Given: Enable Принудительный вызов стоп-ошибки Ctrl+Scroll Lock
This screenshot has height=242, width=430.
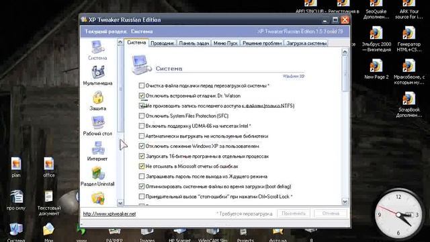Looking at the screenshot, I should pyautogui.click(x=142, y=196).
